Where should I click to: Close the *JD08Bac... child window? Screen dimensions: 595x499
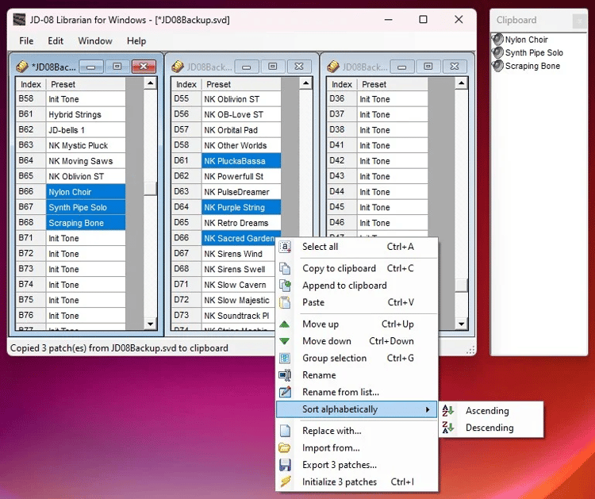pyautogui.click(x=144, y=67)
